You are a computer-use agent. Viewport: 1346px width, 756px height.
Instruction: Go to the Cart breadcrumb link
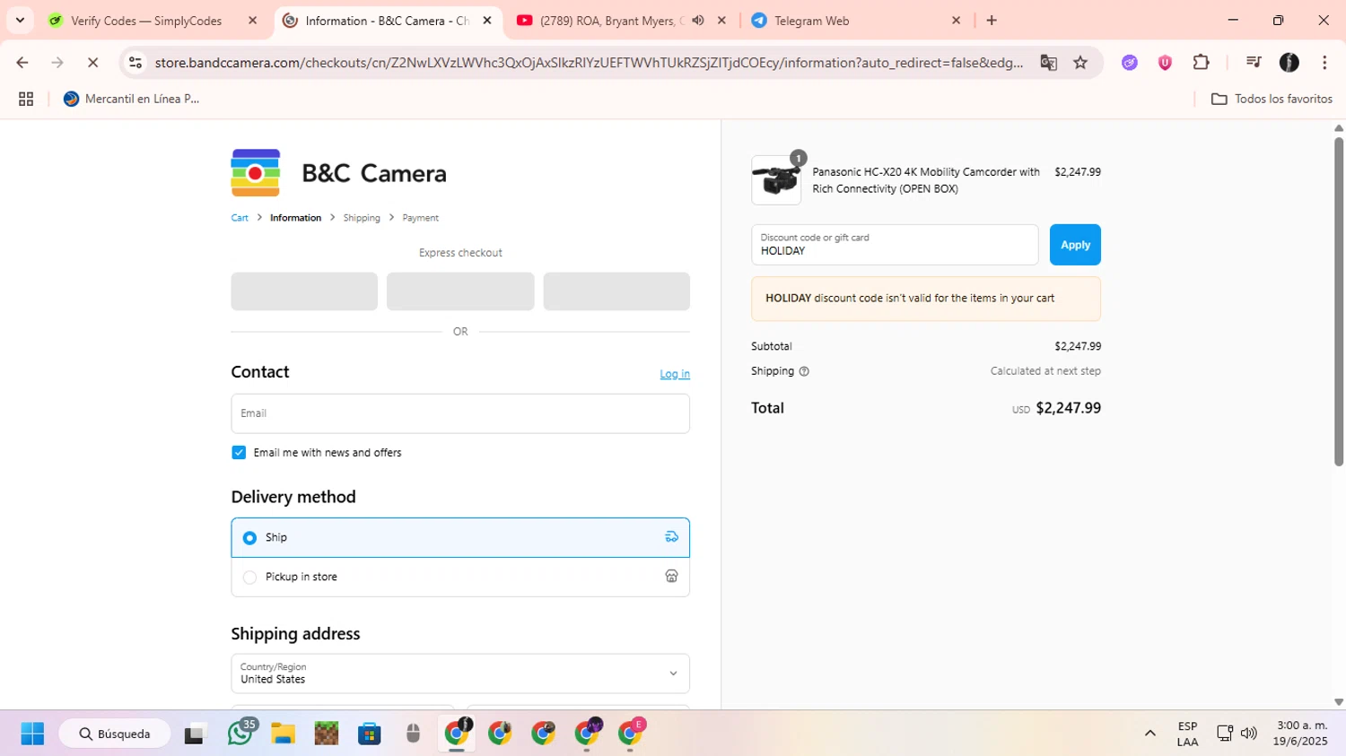click(240, 218)
